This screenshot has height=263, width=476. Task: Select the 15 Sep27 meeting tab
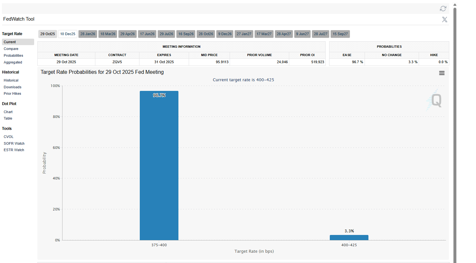[340, 34]
